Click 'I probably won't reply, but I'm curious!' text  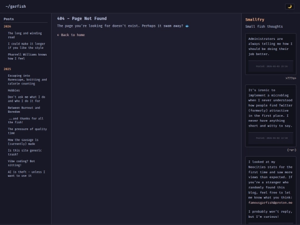tap(270, 214)
